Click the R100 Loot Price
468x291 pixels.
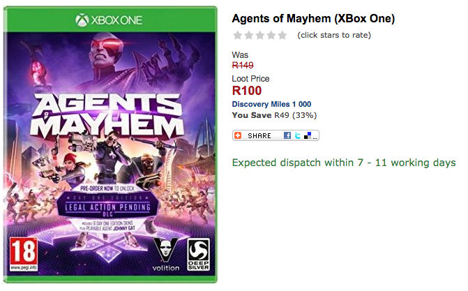(246, 91)
